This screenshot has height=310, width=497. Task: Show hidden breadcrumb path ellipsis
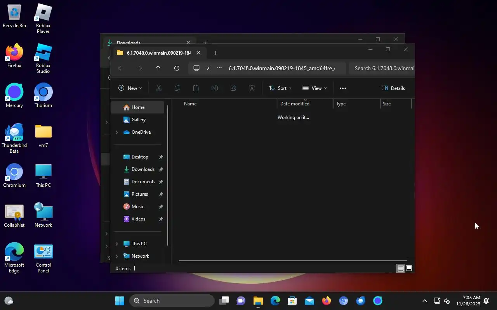click(x=219, y=68)
